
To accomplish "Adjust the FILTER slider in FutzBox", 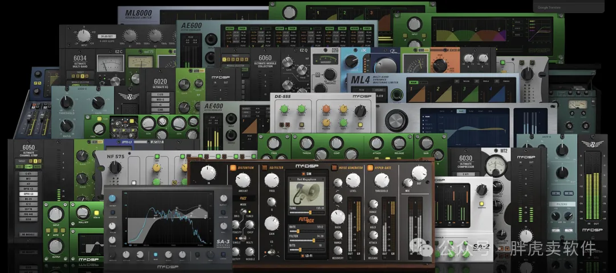I will [307, 241].
